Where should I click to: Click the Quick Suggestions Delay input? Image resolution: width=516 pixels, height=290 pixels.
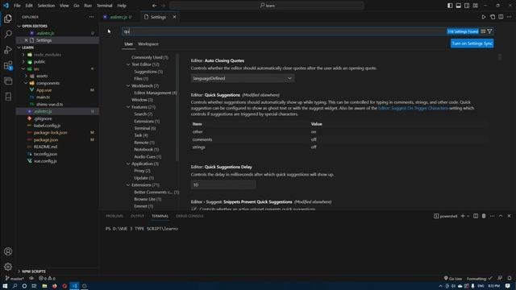point(223,184)
